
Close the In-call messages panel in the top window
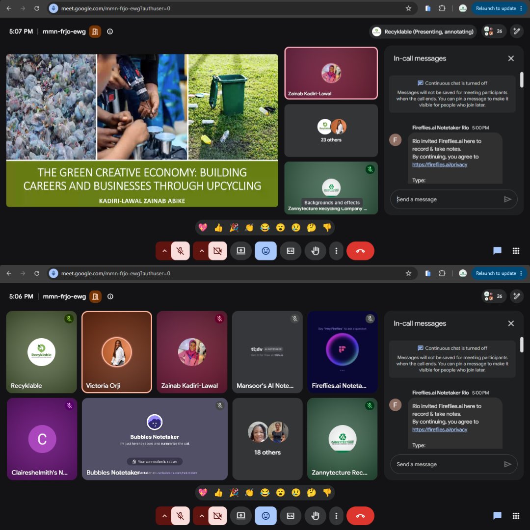click(511, 58)
